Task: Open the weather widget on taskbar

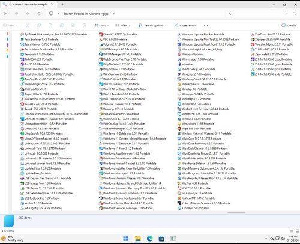Action: click(13, 239)
